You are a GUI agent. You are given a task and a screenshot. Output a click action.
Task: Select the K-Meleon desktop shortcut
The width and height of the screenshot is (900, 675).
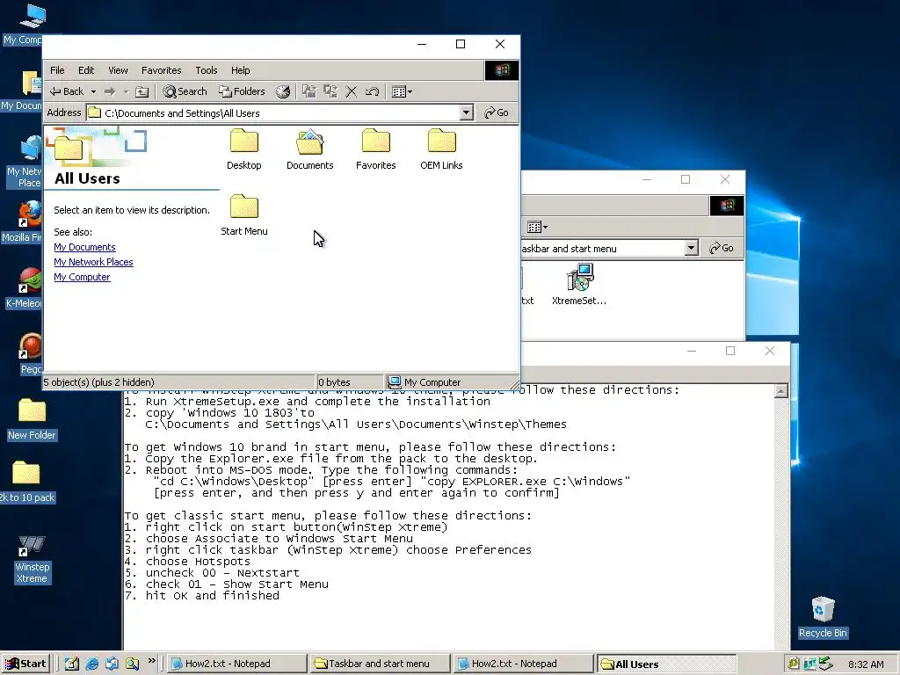(x=23, y=287)
